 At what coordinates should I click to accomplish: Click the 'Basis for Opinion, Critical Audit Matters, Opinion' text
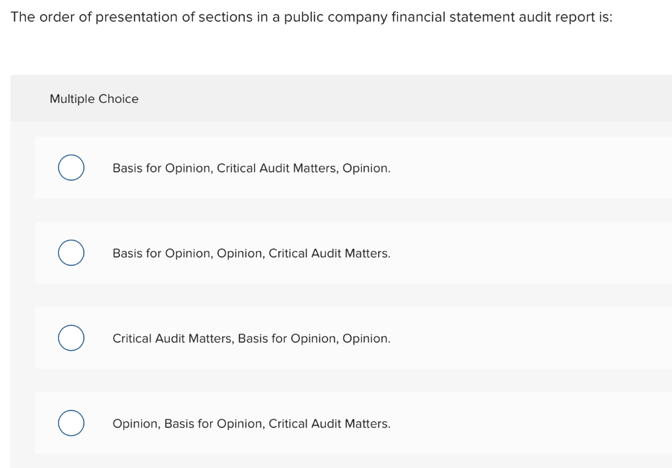coord(251,168)
